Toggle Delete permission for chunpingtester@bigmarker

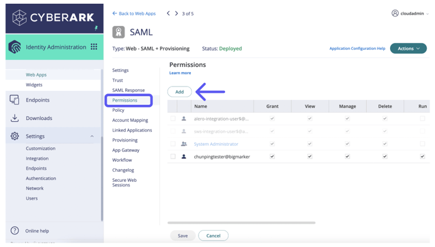pos(385,157)
